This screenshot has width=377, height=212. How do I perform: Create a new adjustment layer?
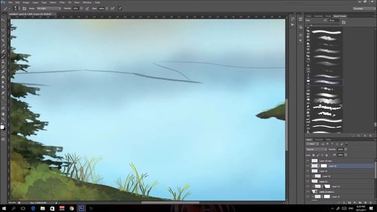(x=355, y=203)
